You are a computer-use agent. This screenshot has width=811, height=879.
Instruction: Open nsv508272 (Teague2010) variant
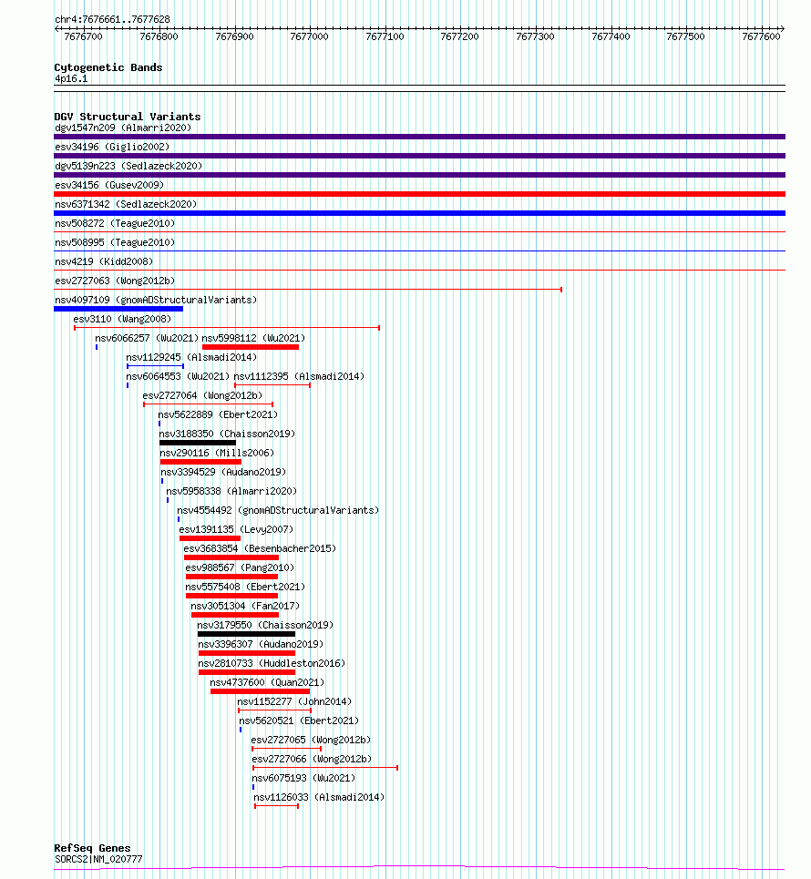[115, 223]
